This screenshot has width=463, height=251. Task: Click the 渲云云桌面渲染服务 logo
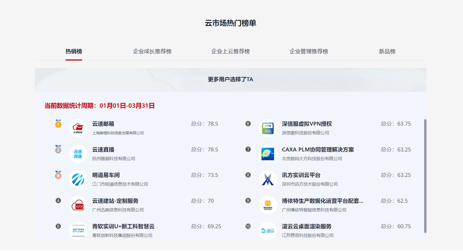coord(268,231)
